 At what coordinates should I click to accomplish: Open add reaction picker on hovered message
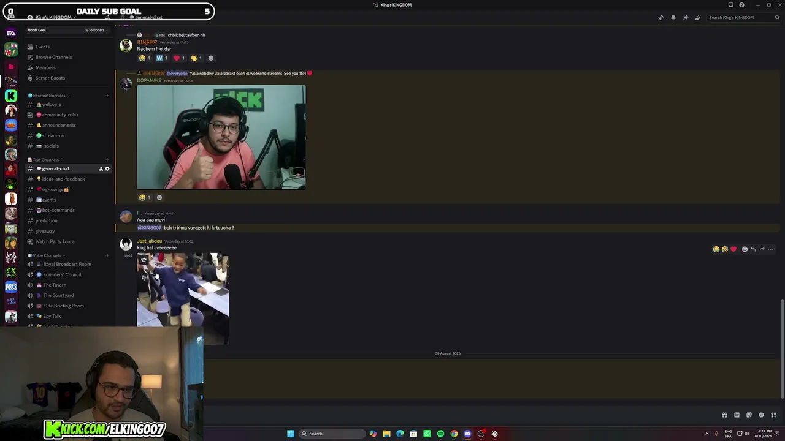(745, 249)
